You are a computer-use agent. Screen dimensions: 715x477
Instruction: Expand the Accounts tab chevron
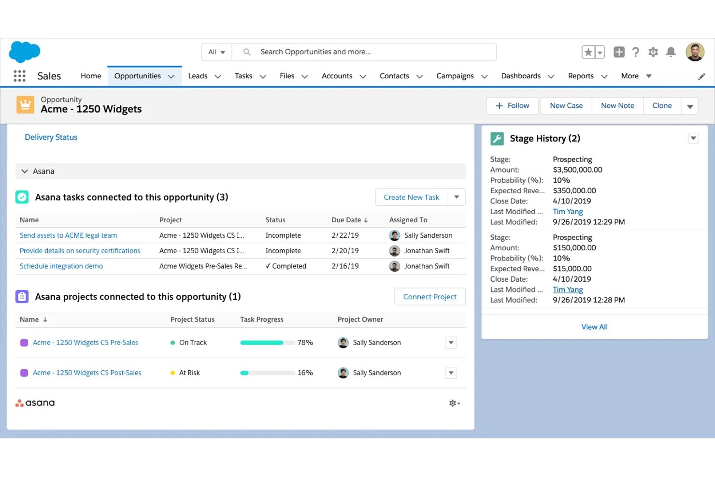[x=363, y=76]
